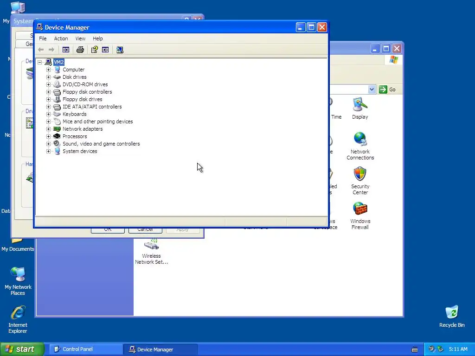This screenshot has height=356, width=475.
Task: Click the Start button
Action: 22,349
